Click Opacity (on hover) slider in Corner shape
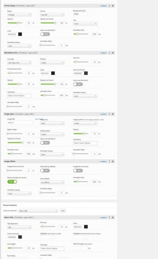This screenshot has height=259, width=158. (49, 23)
